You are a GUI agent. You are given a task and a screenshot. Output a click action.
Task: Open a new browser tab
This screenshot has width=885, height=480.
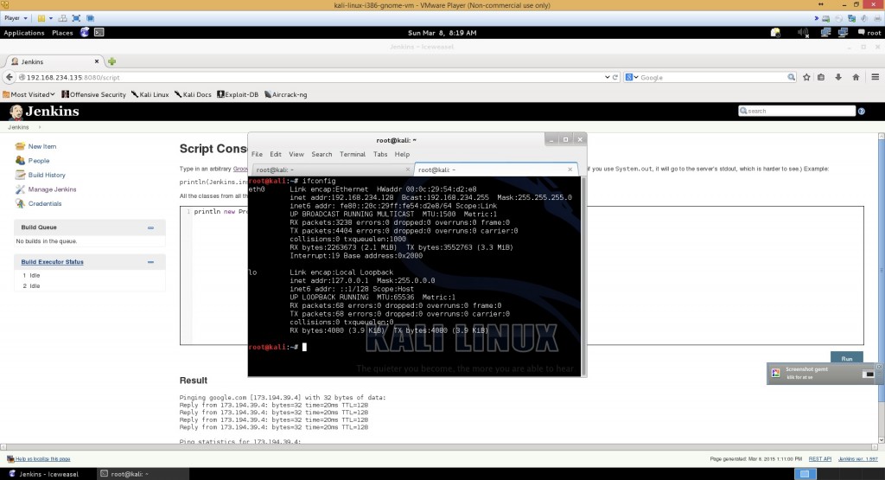point(111,61)
